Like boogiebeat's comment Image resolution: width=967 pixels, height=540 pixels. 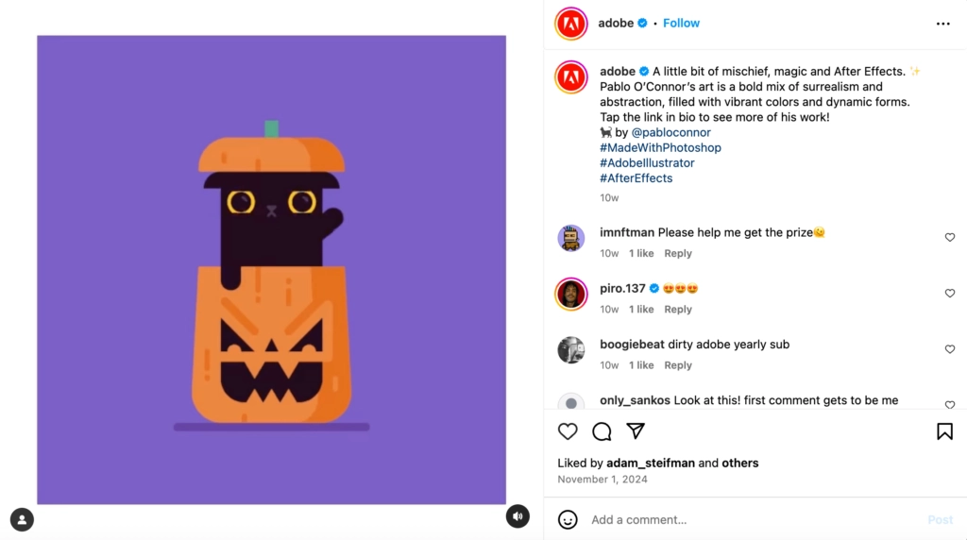(x=950, y=349)
